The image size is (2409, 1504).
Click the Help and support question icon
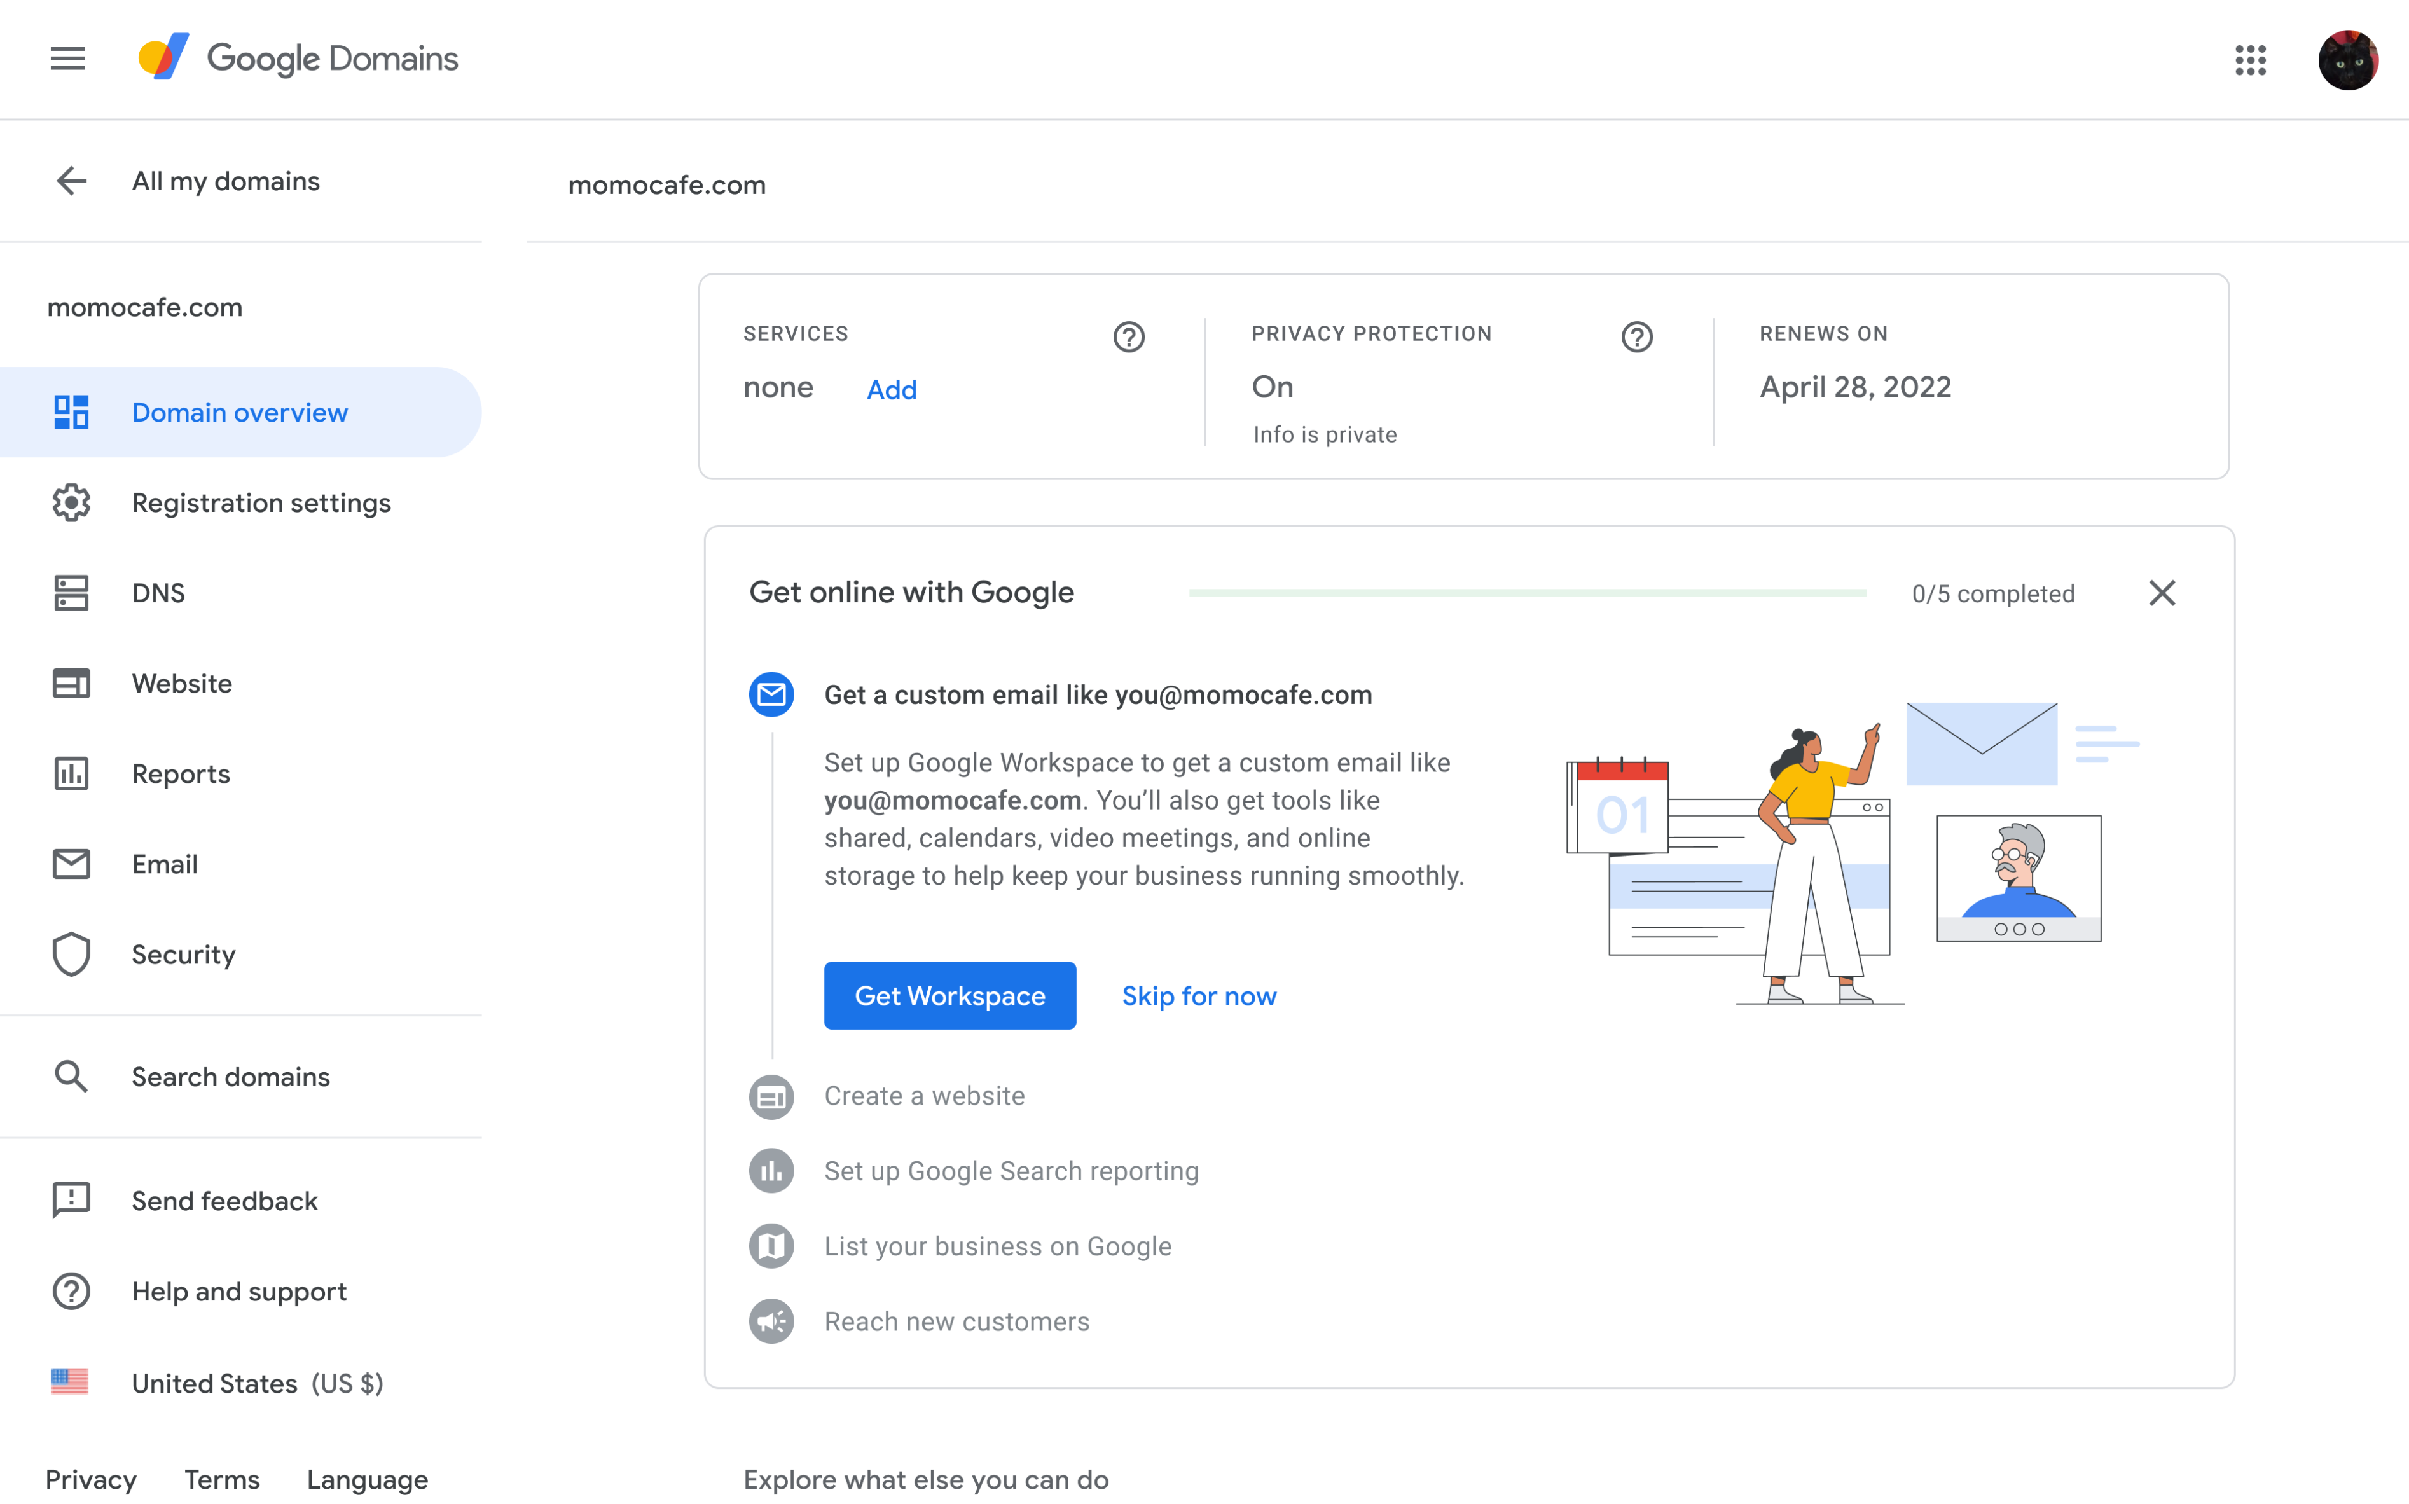72,1291
